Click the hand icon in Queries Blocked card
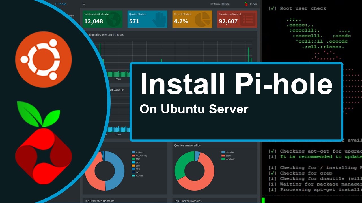The height and width of the screenshot is (203, 362). (x=159, y=20)
